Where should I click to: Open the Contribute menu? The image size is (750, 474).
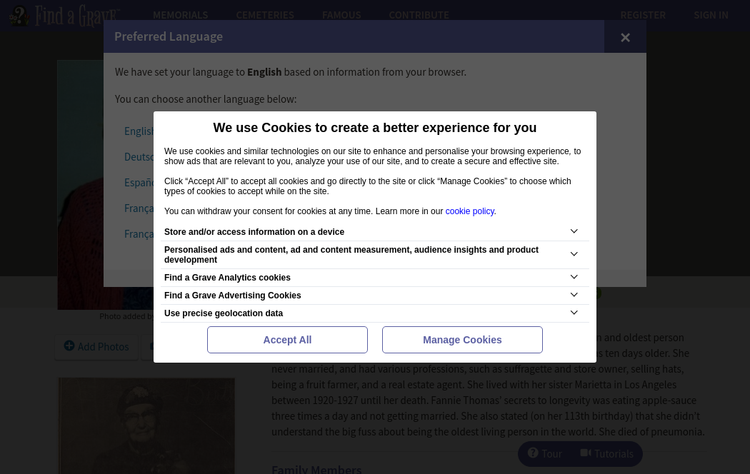coord(419,15)
